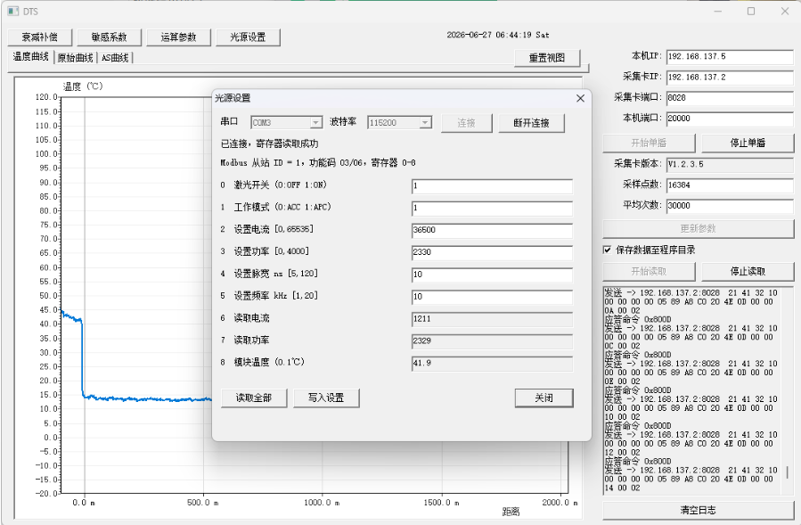This screenshot has width=801, height=525.
Task: Click the 激光开关 value field
Action: [x=492, y=186]
